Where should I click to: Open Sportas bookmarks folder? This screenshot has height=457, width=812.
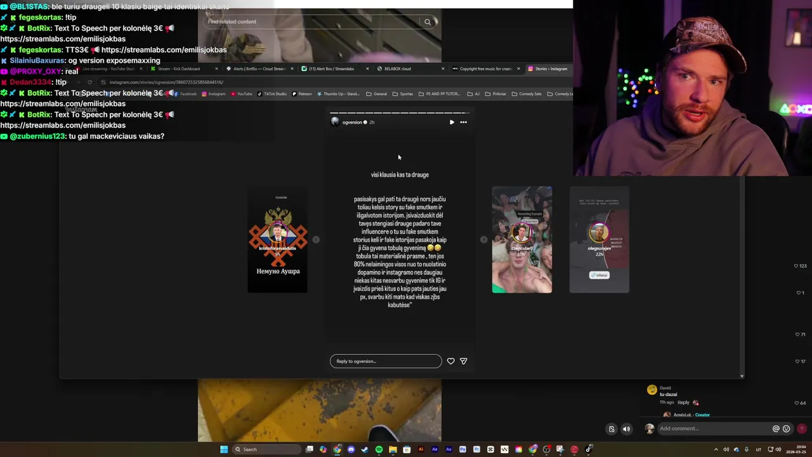tap(403, 94)
